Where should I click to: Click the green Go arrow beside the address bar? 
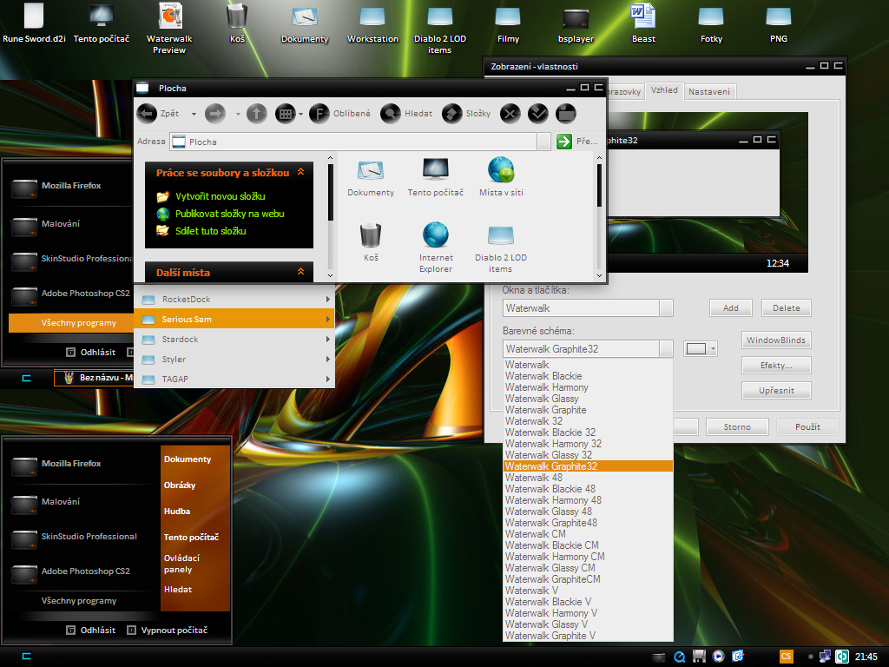564,142
